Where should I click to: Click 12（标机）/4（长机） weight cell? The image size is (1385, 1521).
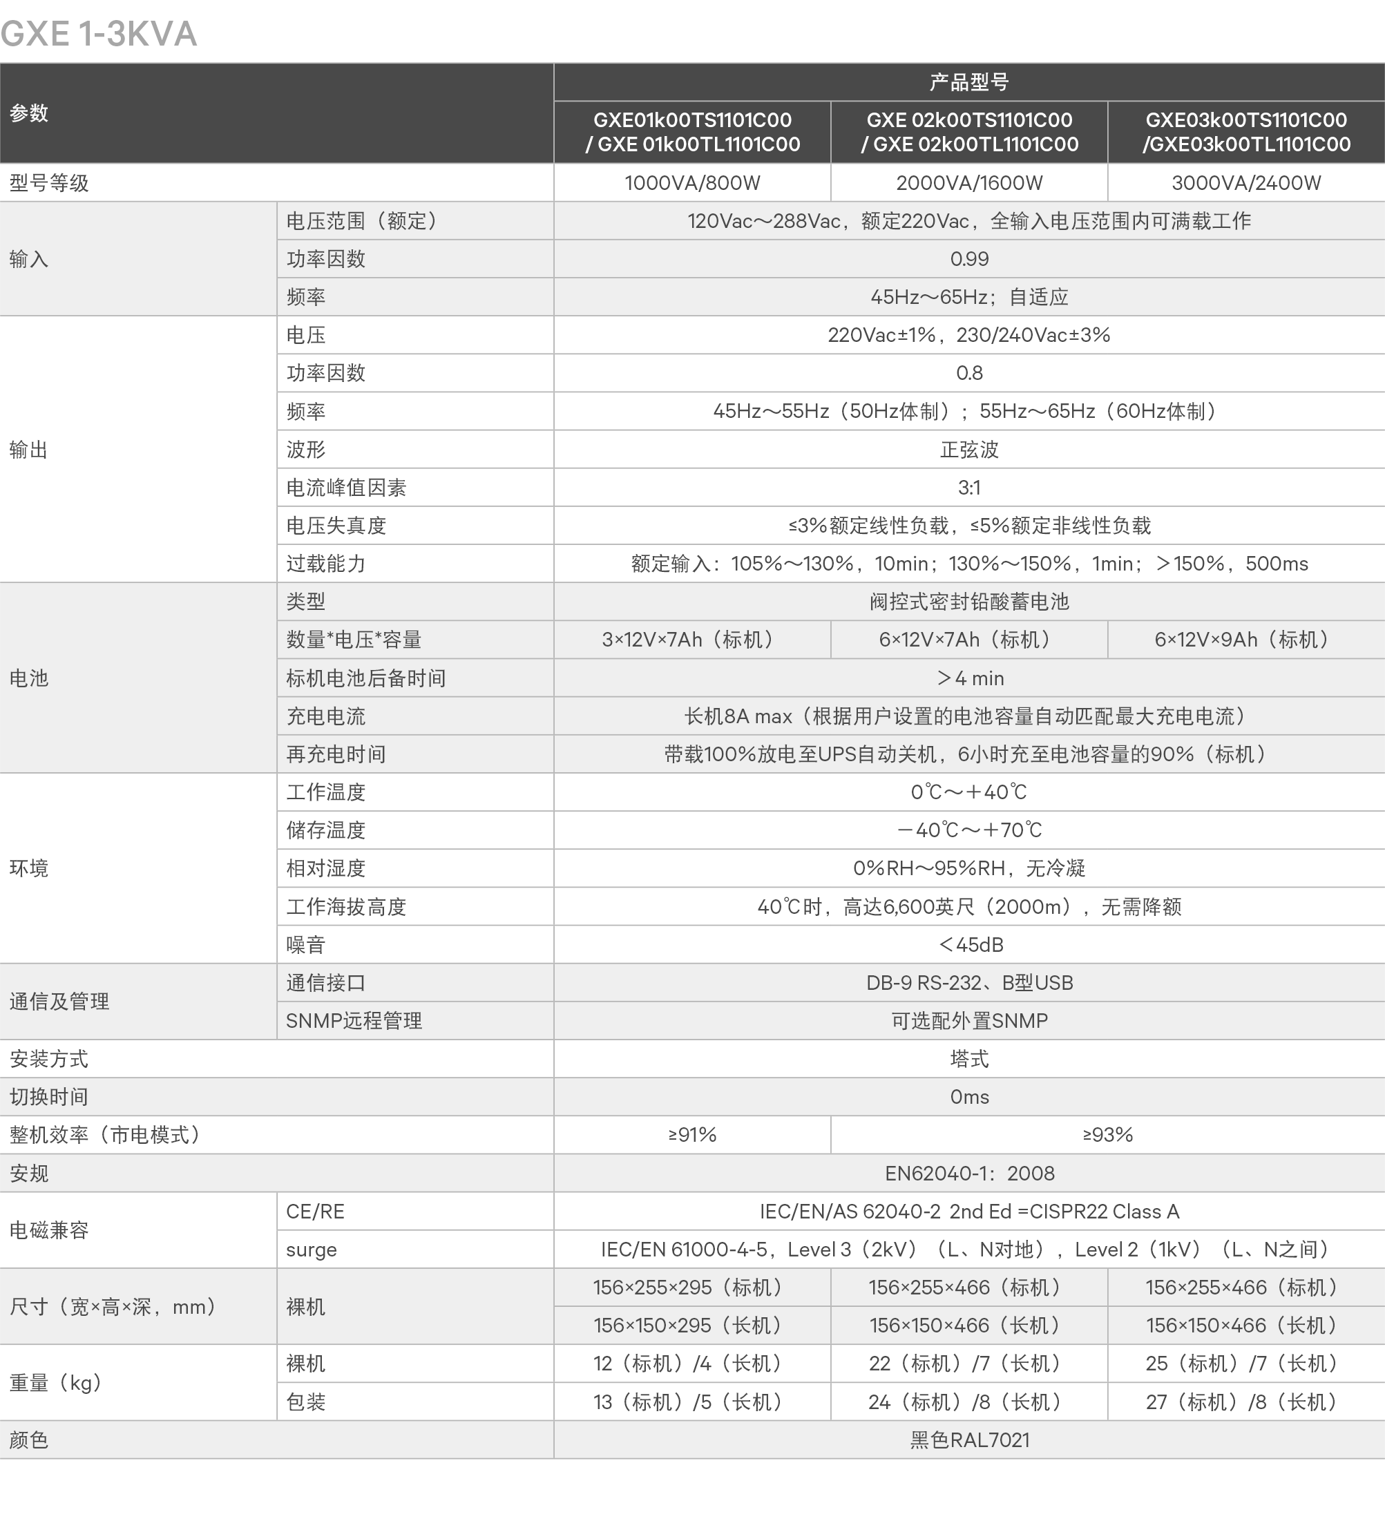coord(692,1364)
